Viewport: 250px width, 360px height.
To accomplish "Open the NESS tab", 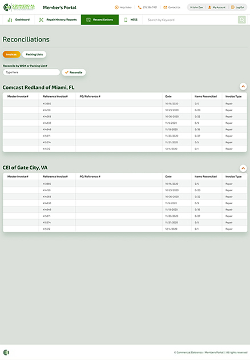I will 131,20.
